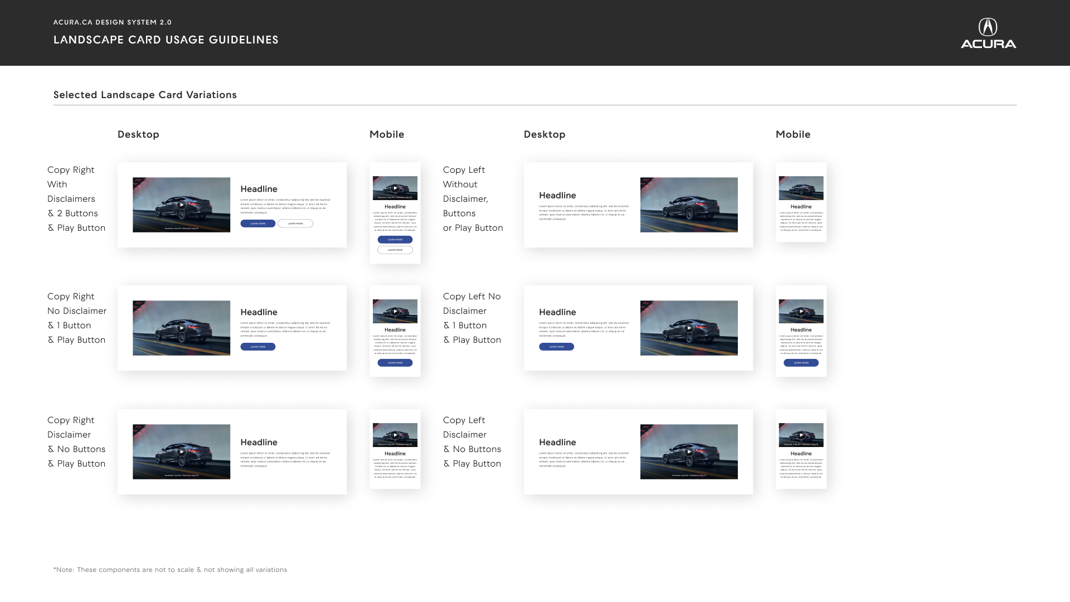This screenshot has width=1070, height=602.
Task: Click filled Learn More button in Copy Right 2 Buttons desktop card
Action: [258, 224]
